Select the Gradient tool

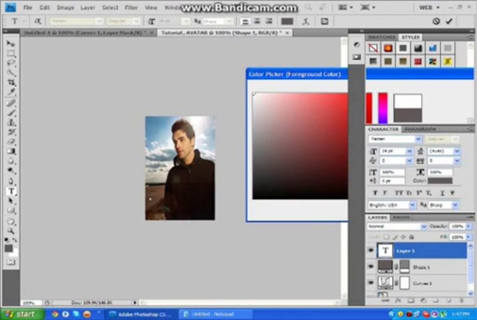(x=11, y=151)
